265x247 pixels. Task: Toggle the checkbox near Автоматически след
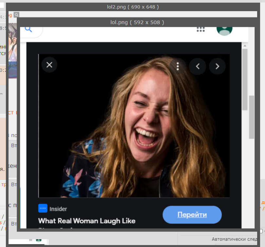pyautogui.click(x=261, y=231)
